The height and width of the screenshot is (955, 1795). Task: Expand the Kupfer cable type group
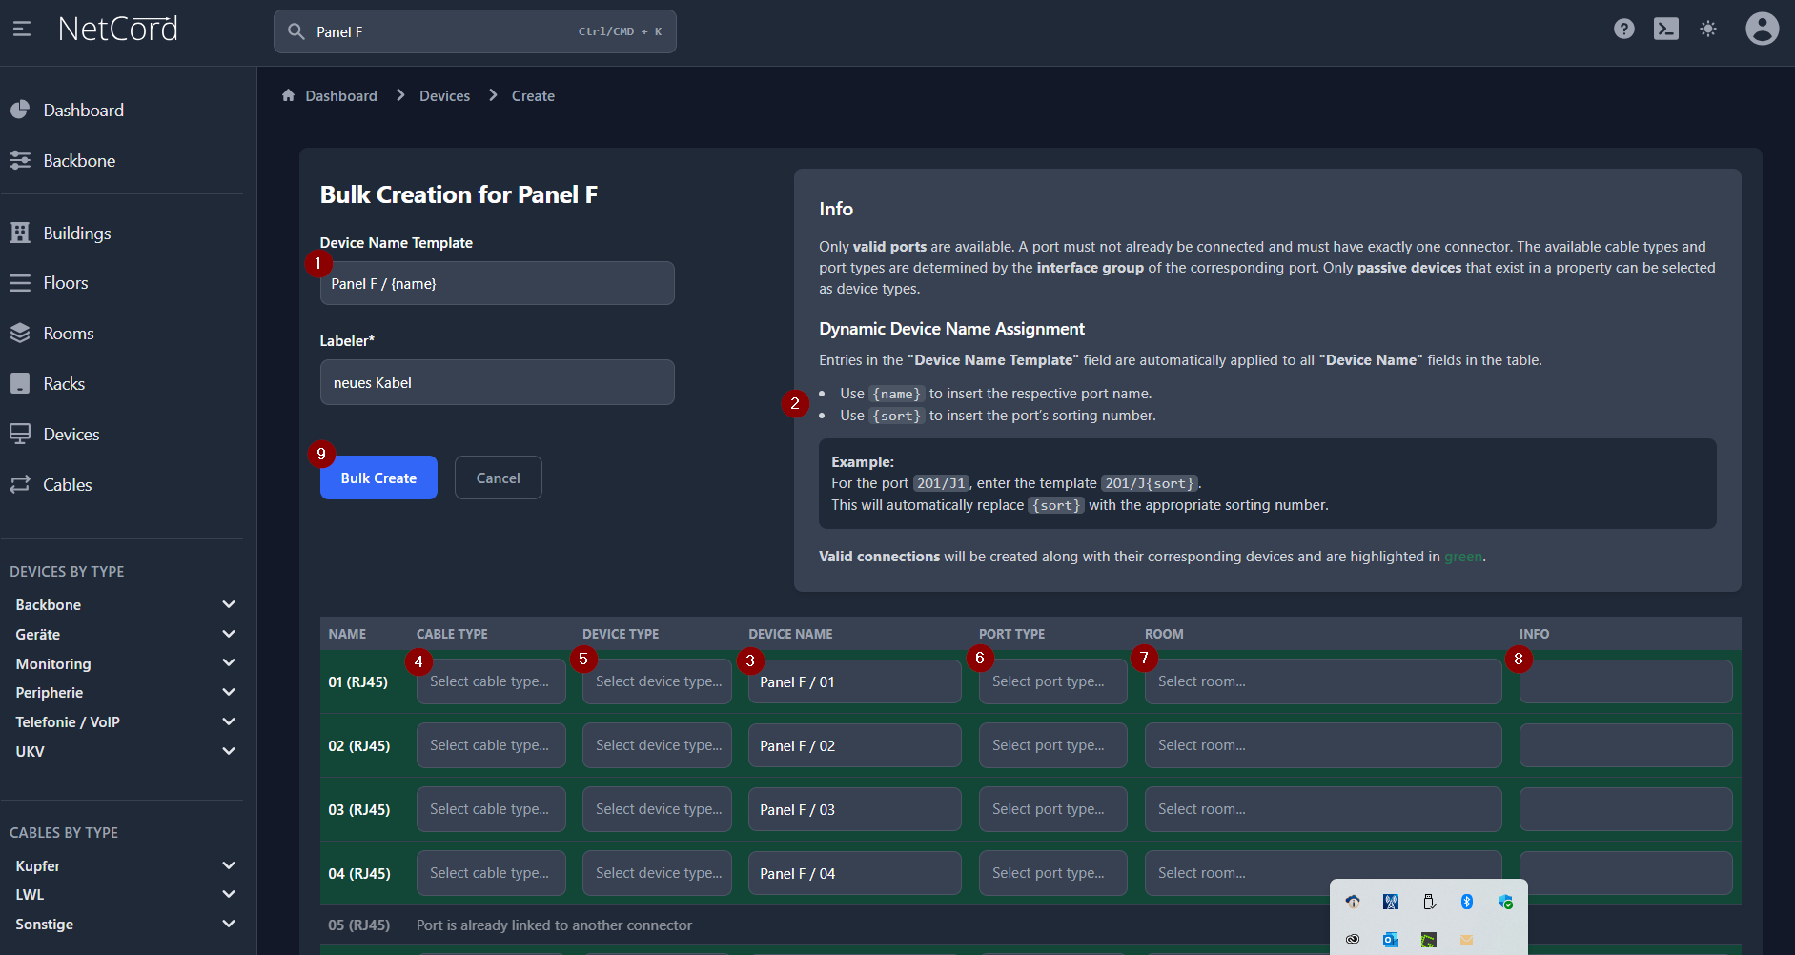click(x=228, y=865)
